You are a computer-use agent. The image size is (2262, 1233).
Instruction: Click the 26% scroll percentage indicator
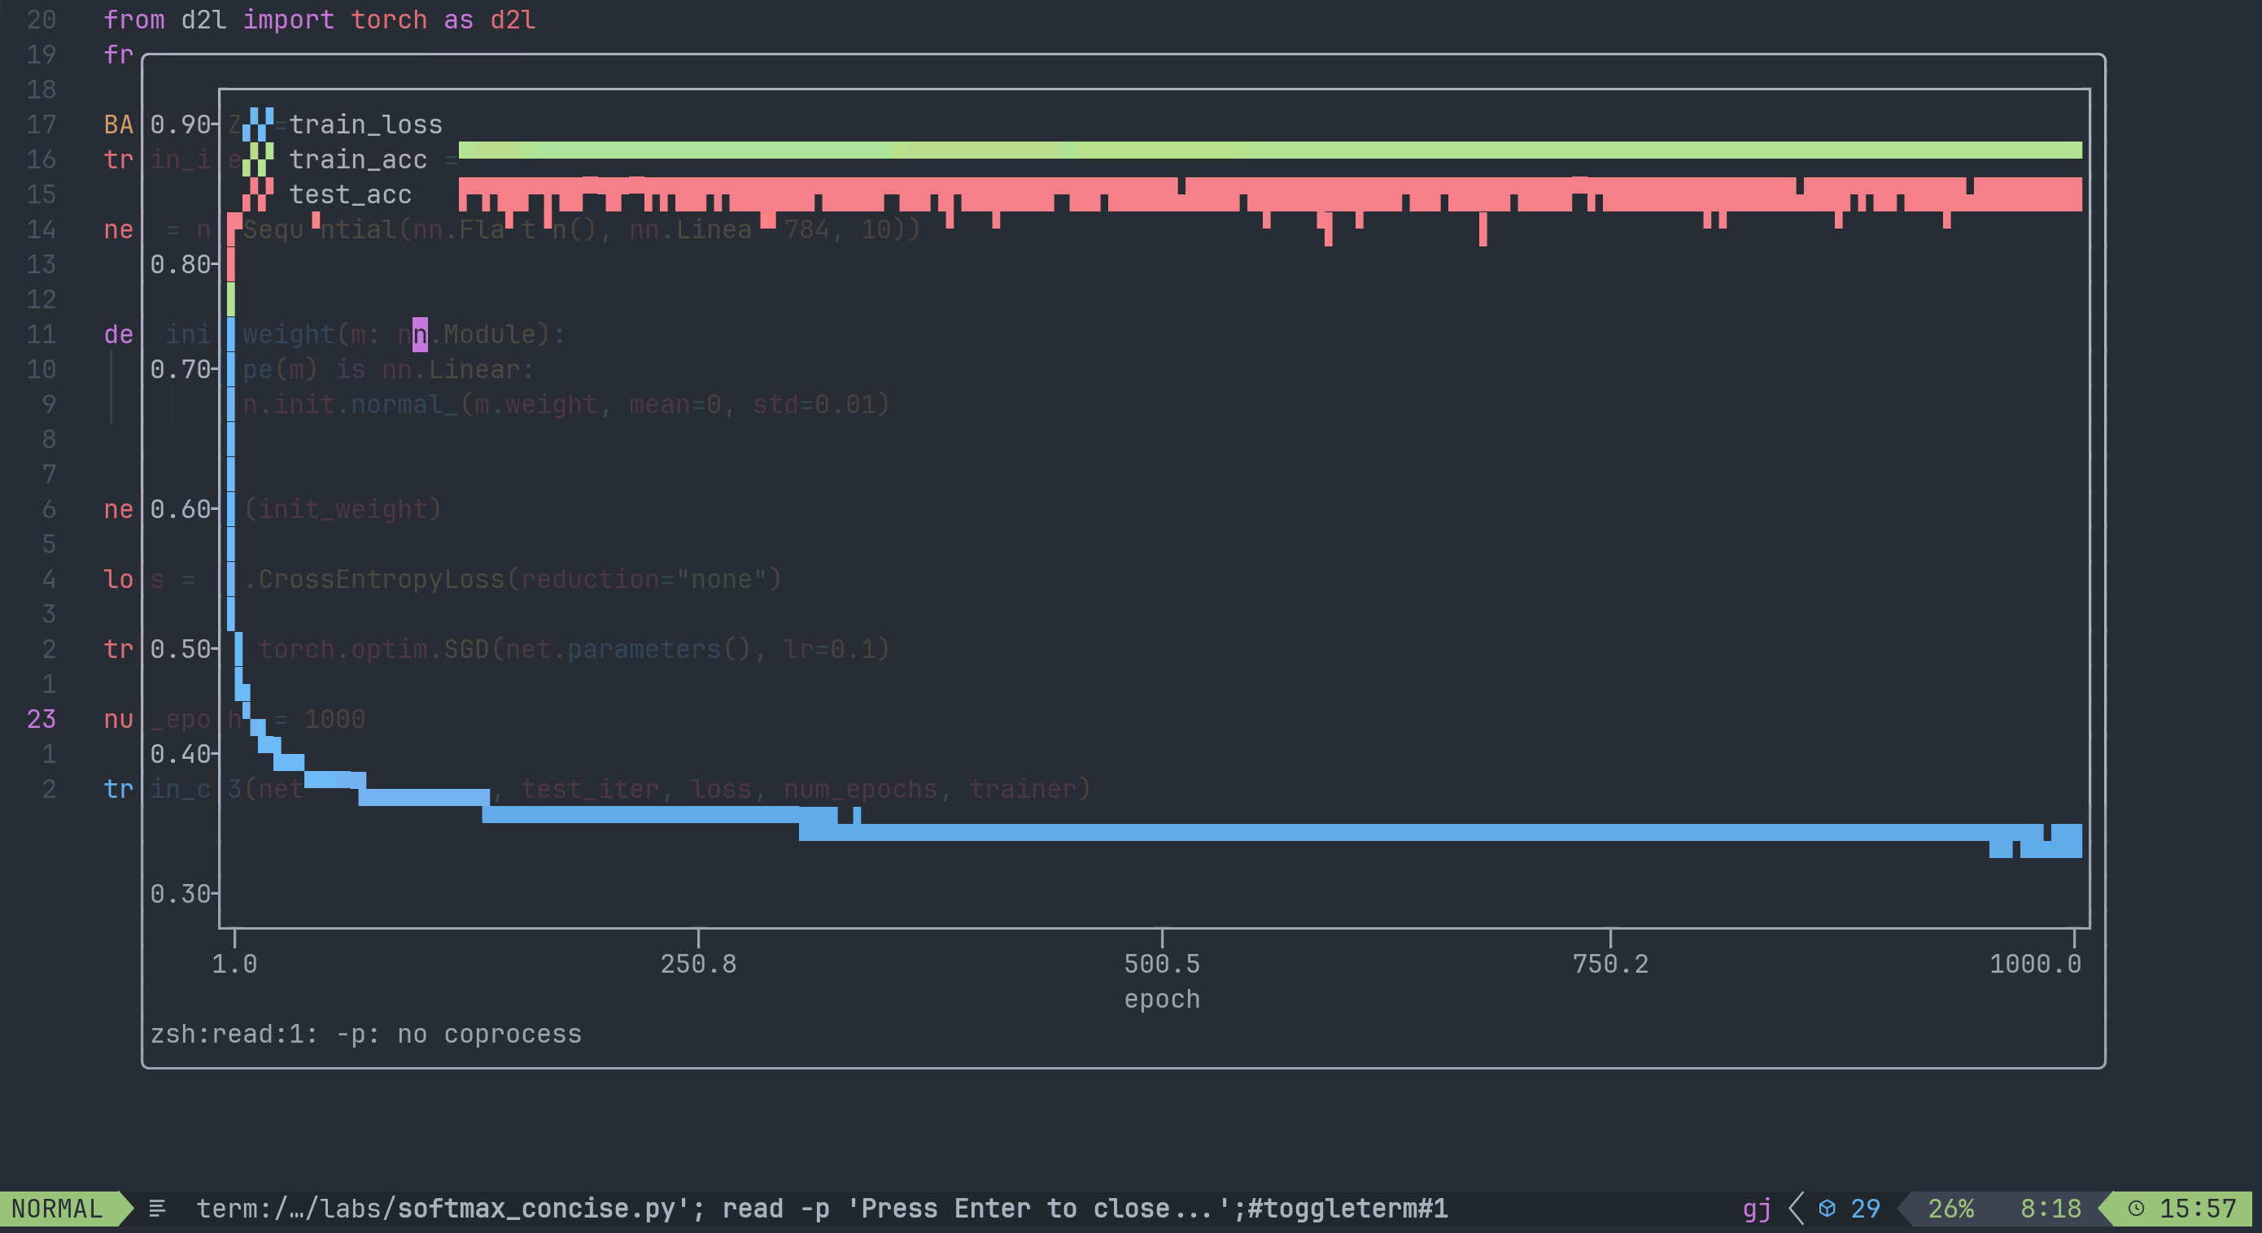[1950, 1209]
